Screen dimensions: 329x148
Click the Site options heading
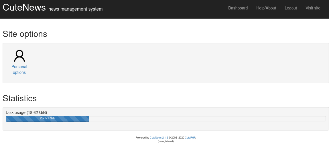click(x=25, y=34)
